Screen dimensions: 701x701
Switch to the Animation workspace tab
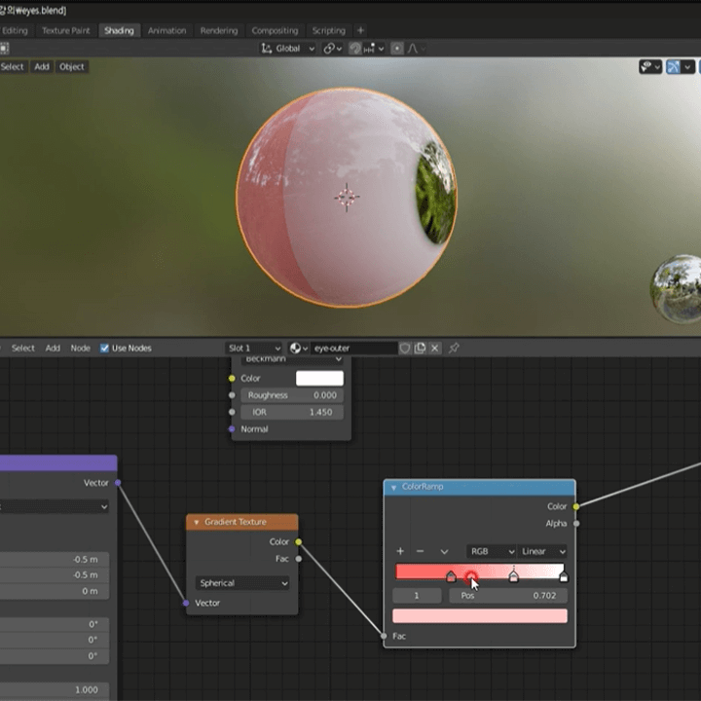tap(166, 30)
